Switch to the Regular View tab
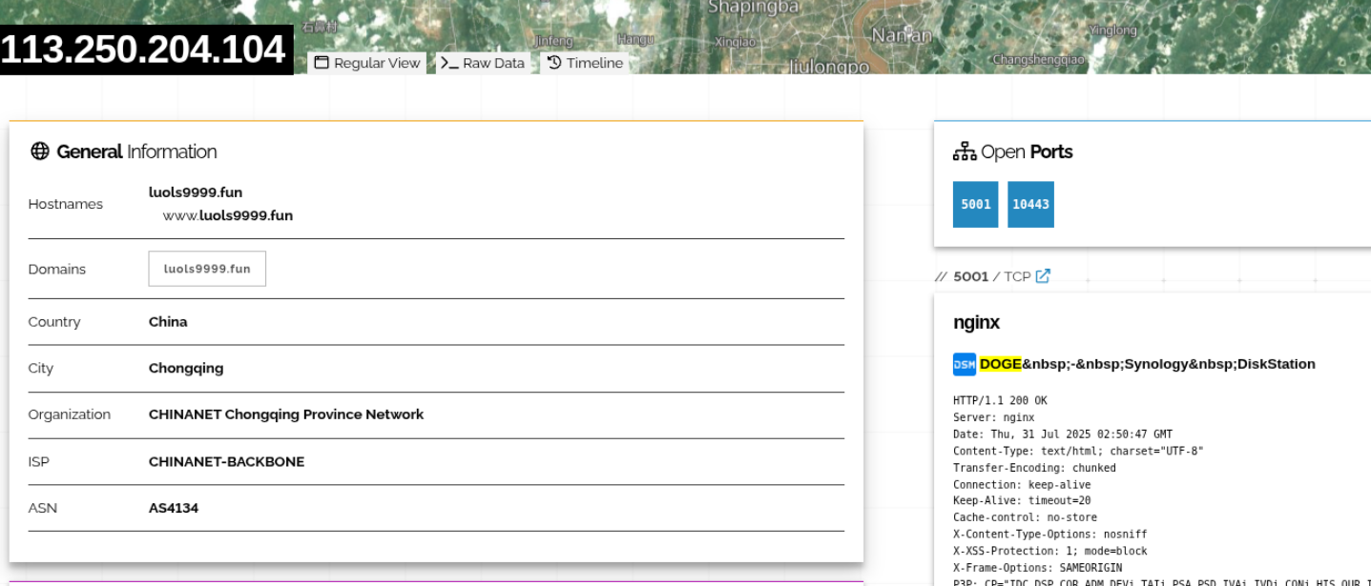 (367, 63)
